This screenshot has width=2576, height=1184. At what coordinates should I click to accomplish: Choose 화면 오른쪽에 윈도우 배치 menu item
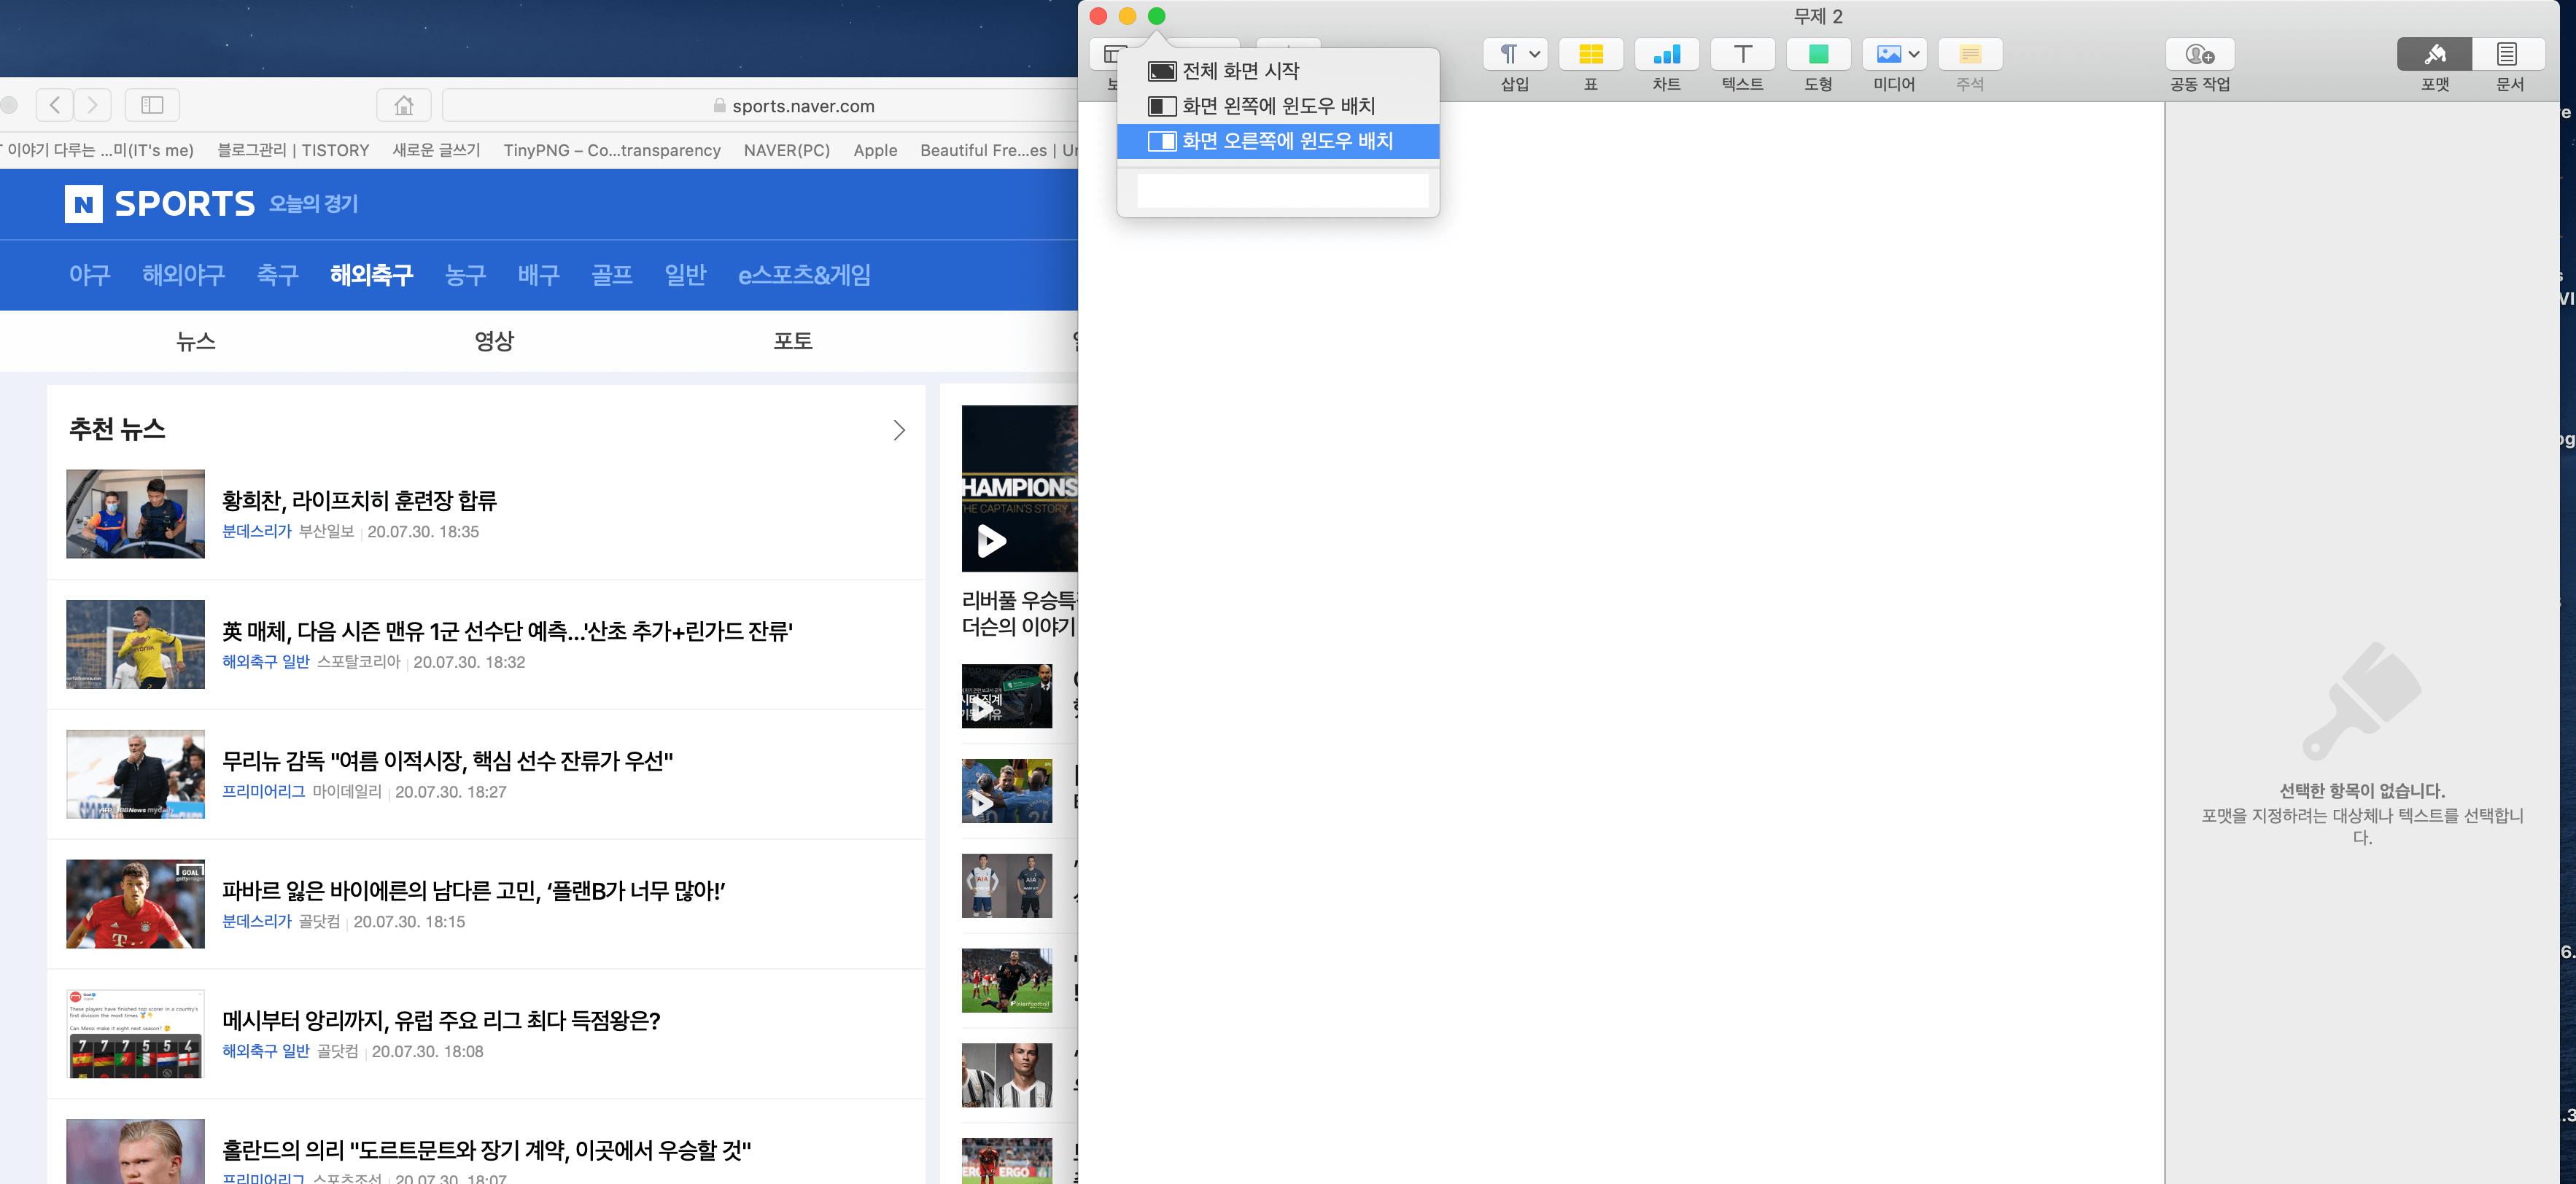[x=1286, y=141]
